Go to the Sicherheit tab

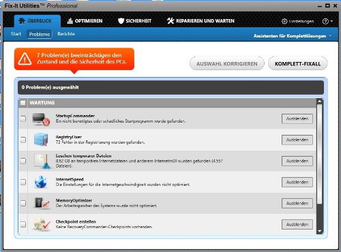tap(134, 21)
